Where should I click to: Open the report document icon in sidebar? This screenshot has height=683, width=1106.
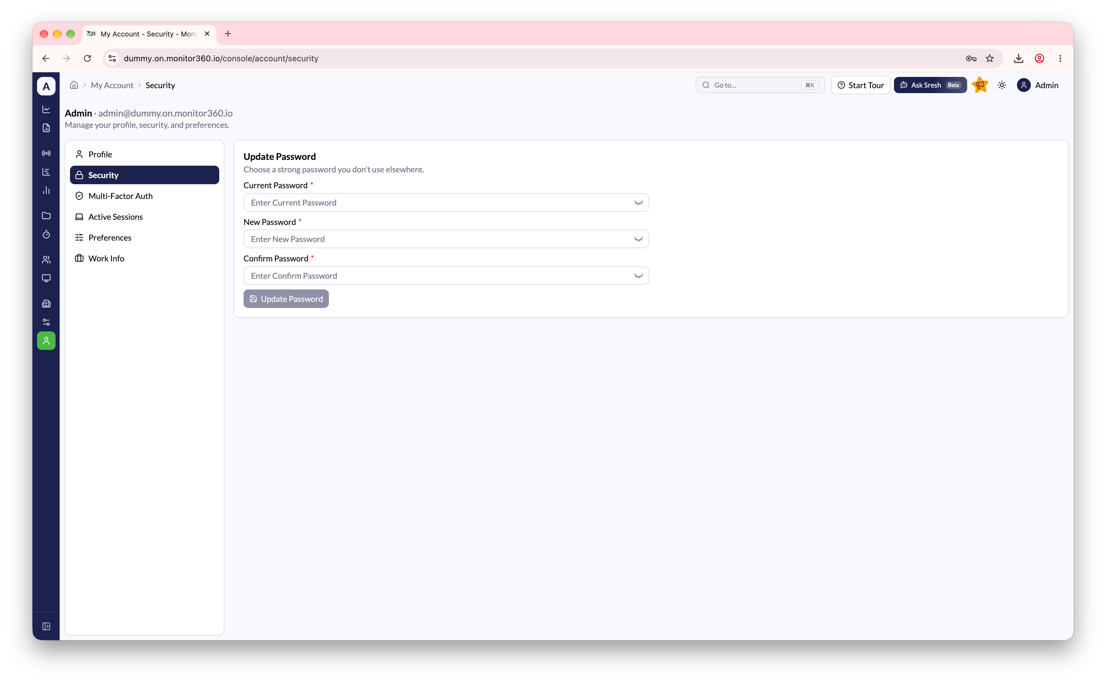(46, 128)
